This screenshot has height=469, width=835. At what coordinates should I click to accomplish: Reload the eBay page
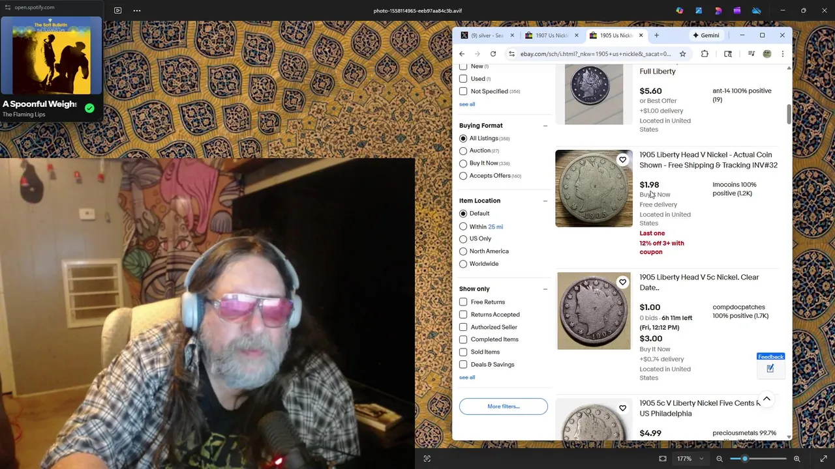pyautogui.click(x=493, y=54)
